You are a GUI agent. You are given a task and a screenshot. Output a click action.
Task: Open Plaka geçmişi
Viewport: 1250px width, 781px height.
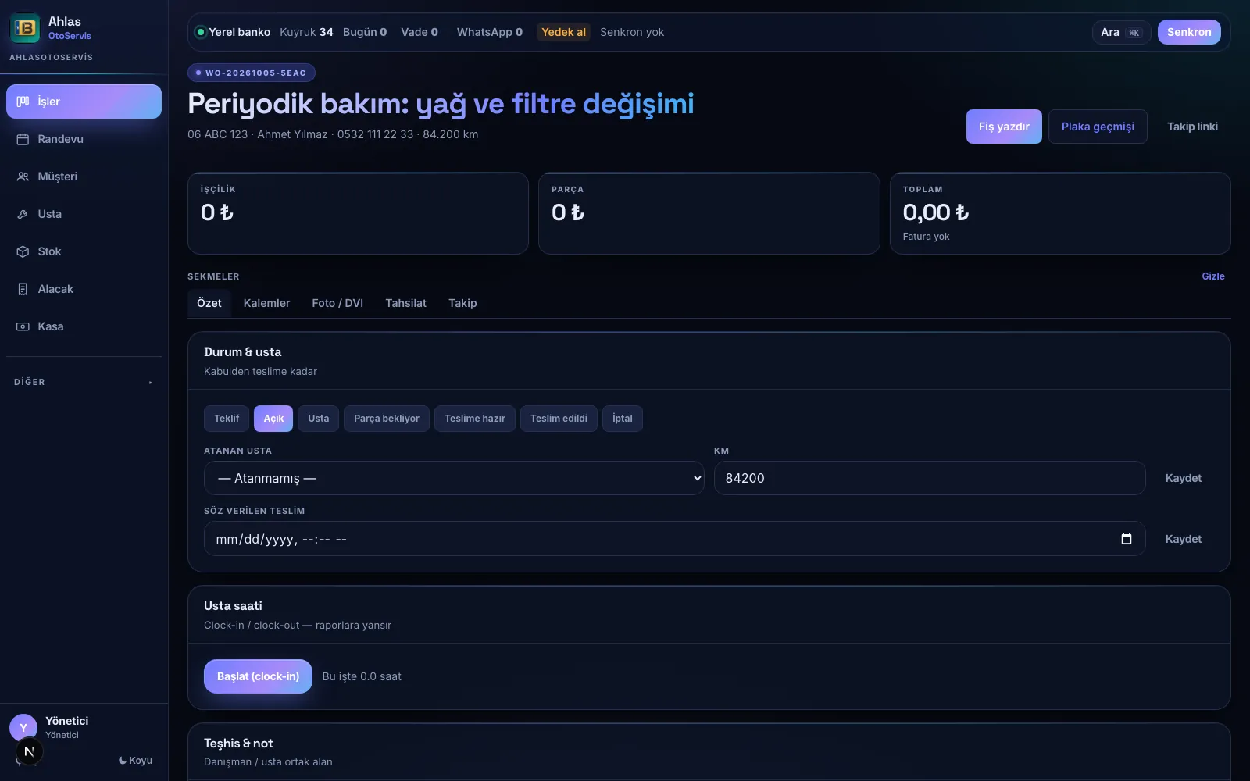(x=1098, y=127)
